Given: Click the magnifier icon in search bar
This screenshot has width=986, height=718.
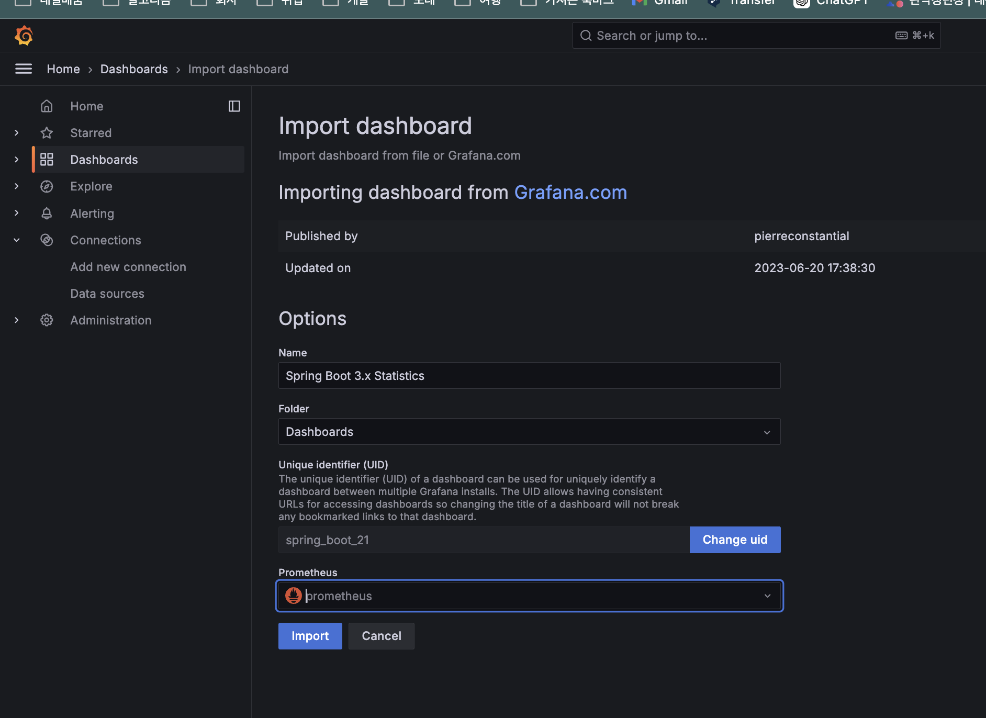Looking at the screenshot, I should tap(586, 36).
